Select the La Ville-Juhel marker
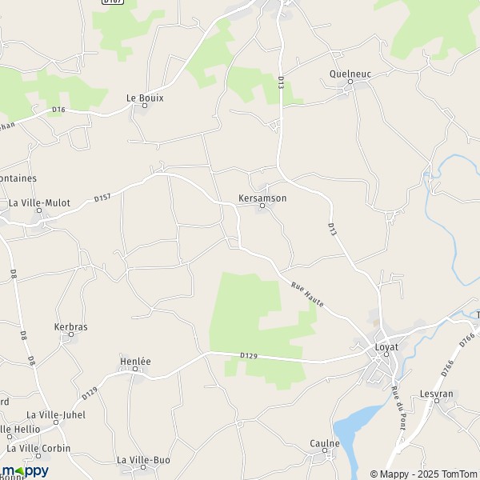 tap(56, 422)
